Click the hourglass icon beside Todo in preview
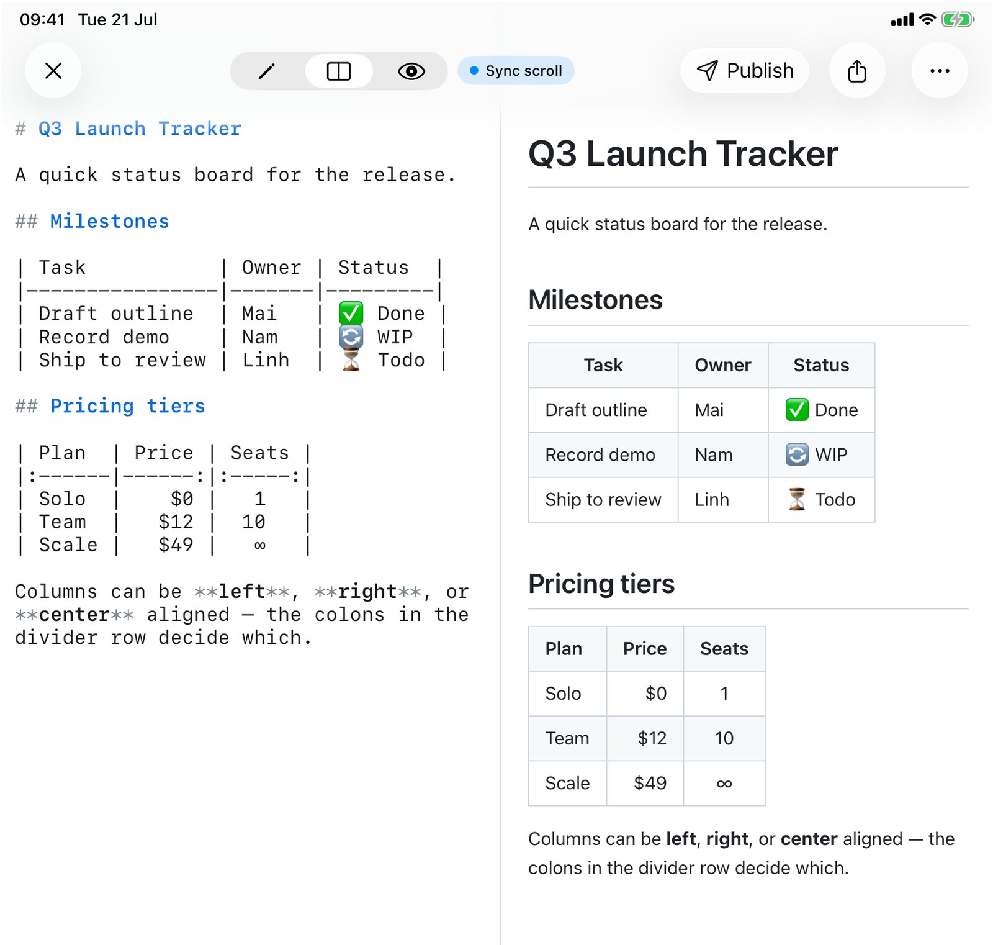The height and width of the screenshot is (945, 993). 797,499
